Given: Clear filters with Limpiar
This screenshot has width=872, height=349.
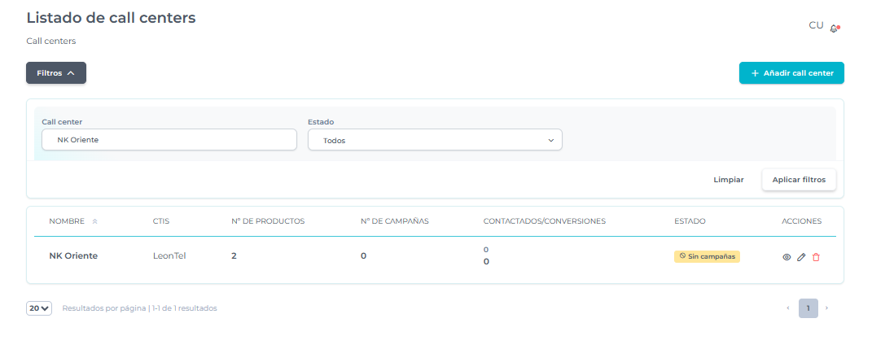Looking at the screenshot, I should [x=729, y=180].
